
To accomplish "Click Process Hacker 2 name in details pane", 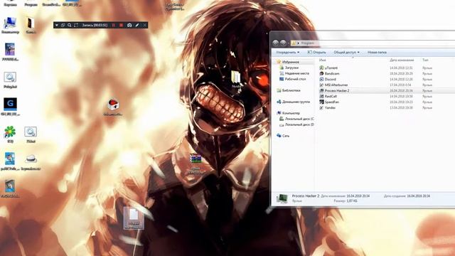I will [305, 196].
